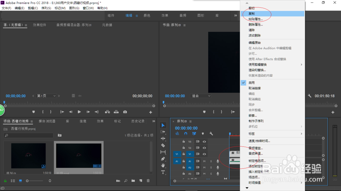This screenshot has width=341, height=191.
Task: Click Automate to Sequence icon
Action: pyautogui.click(x=118, y=180)
